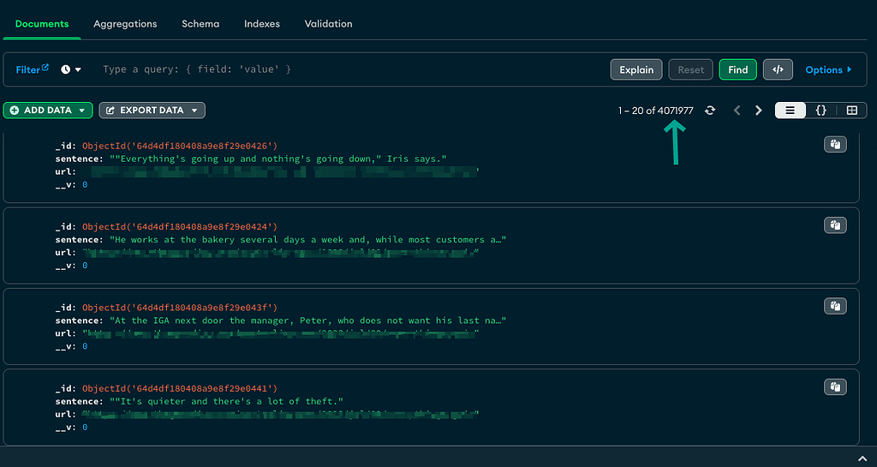Refresh the document count
877x467 pixels.
(x=710, y=111)
